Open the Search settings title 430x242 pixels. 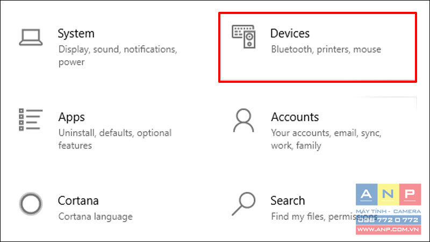point(288,201)
